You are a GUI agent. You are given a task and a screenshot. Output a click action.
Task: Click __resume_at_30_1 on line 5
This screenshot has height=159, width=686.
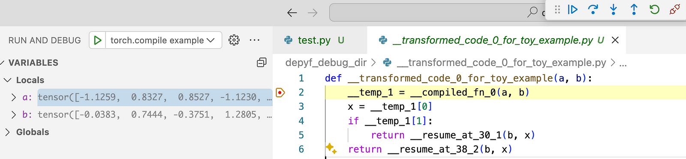coord(456,135)
